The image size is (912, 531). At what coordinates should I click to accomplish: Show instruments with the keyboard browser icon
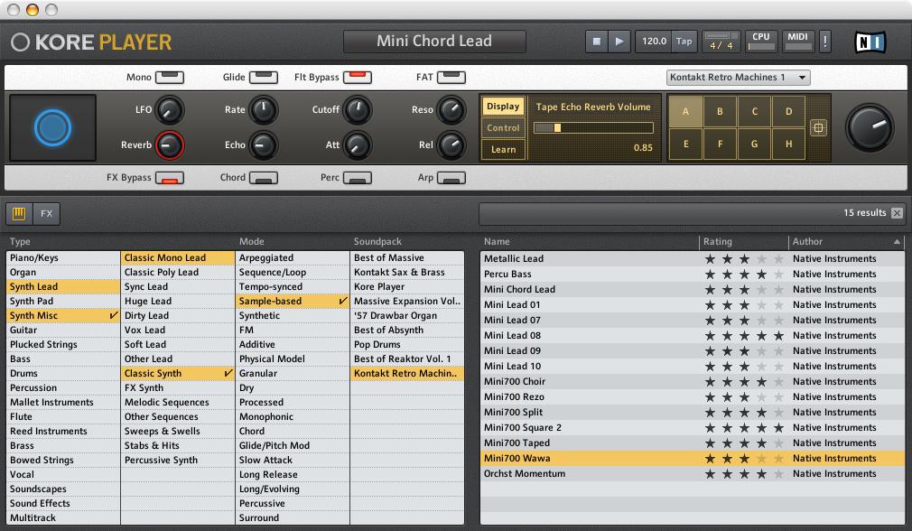coord(20,214)
